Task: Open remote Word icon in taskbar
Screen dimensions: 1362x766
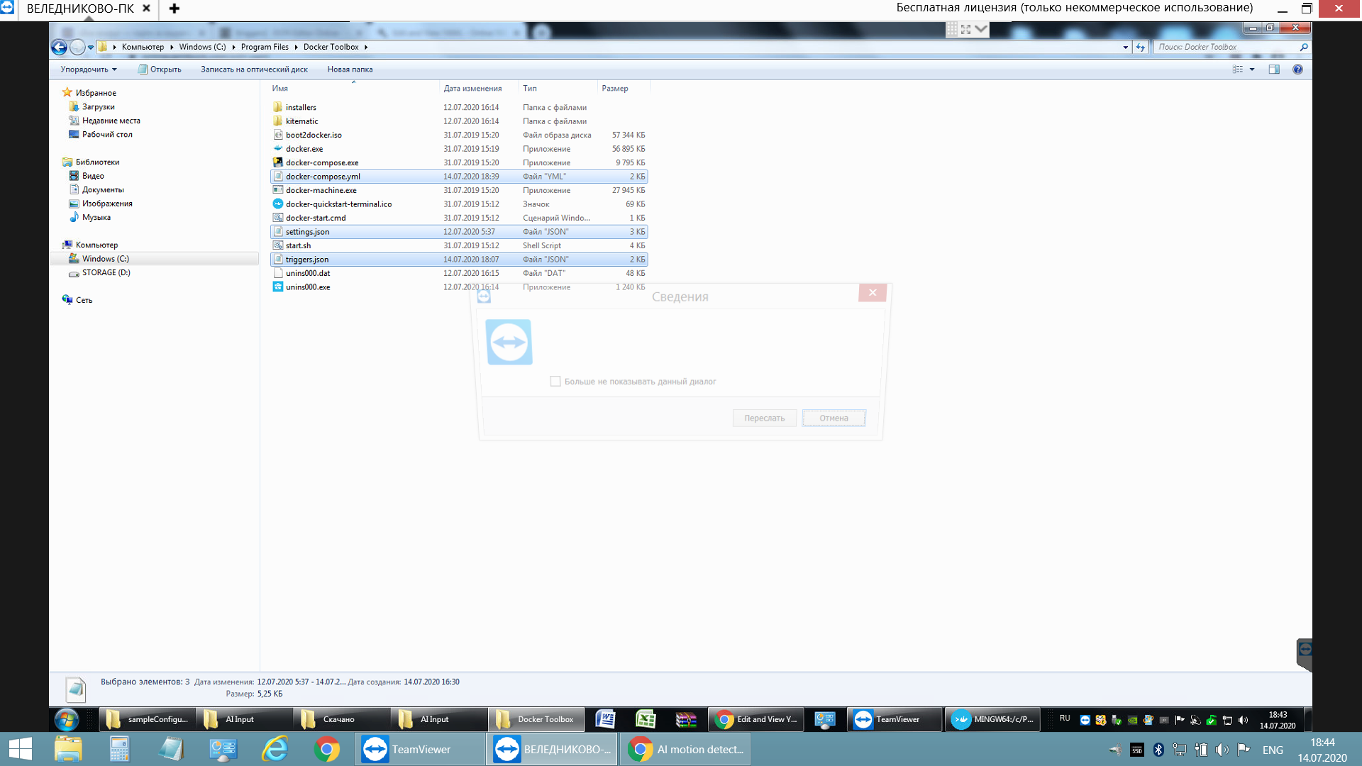Action: click(605, 720)
